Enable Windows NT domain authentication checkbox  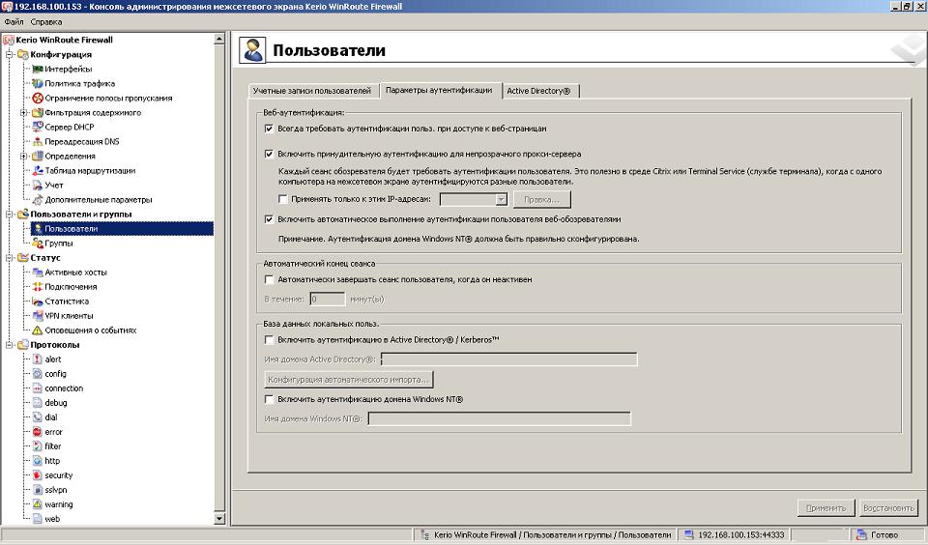pos(270,399)
